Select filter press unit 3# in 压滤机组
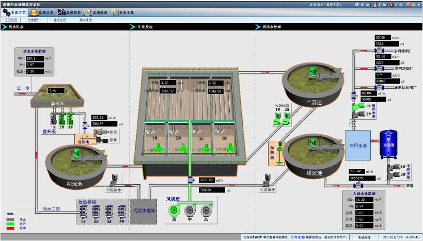 (109, 212)
